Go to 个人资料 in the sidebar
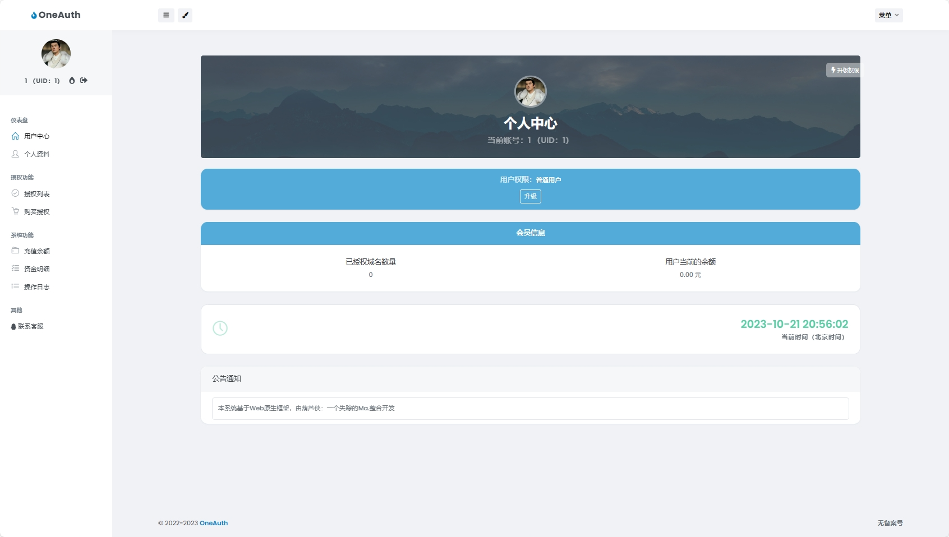The width and height of the screenshot is (949, 537). tap(36, 154)
